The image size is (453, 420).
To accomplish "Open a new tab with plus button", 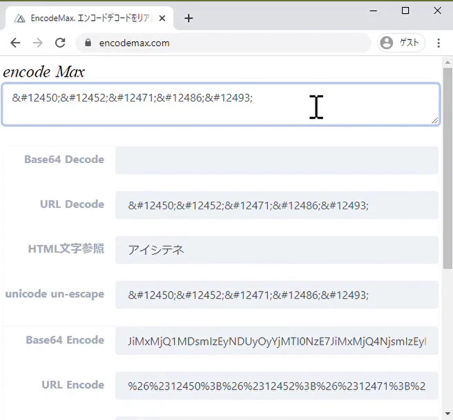I will click(189, 19).
